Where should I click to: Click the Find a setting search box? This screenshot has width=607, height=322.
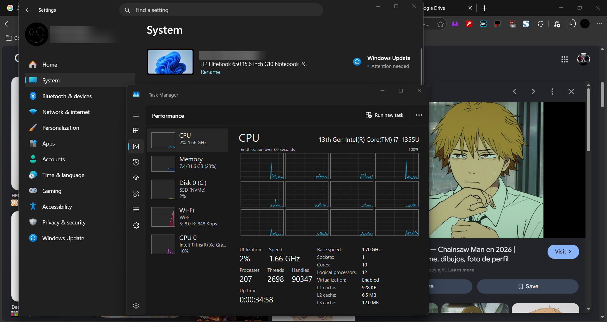(221, 10)
